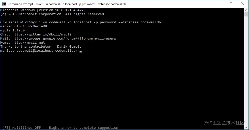Click the Right-arrow to complete suggestion hint

84,128
